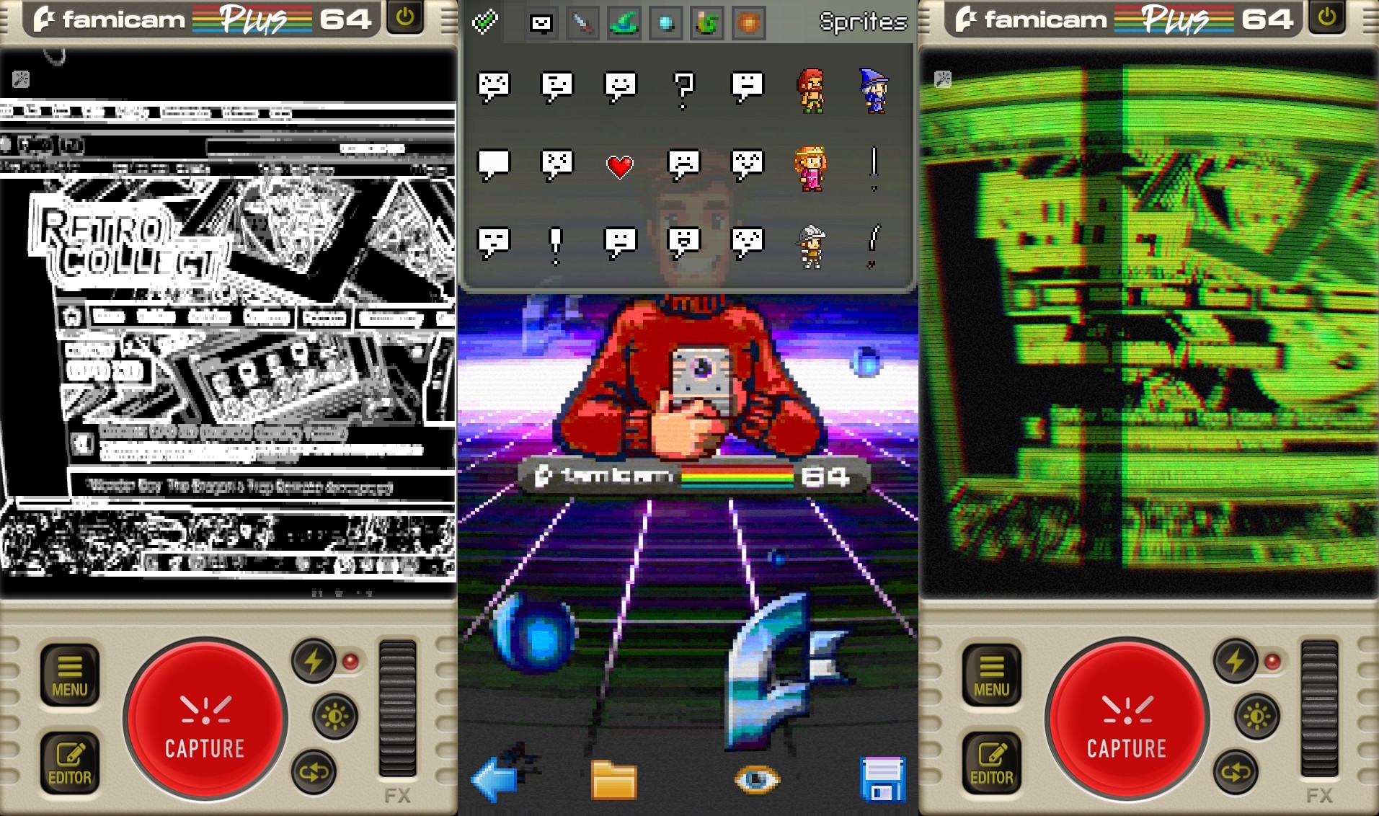
Task: Open EDITOR on the left famicam panel
Action: coord(70,763)
